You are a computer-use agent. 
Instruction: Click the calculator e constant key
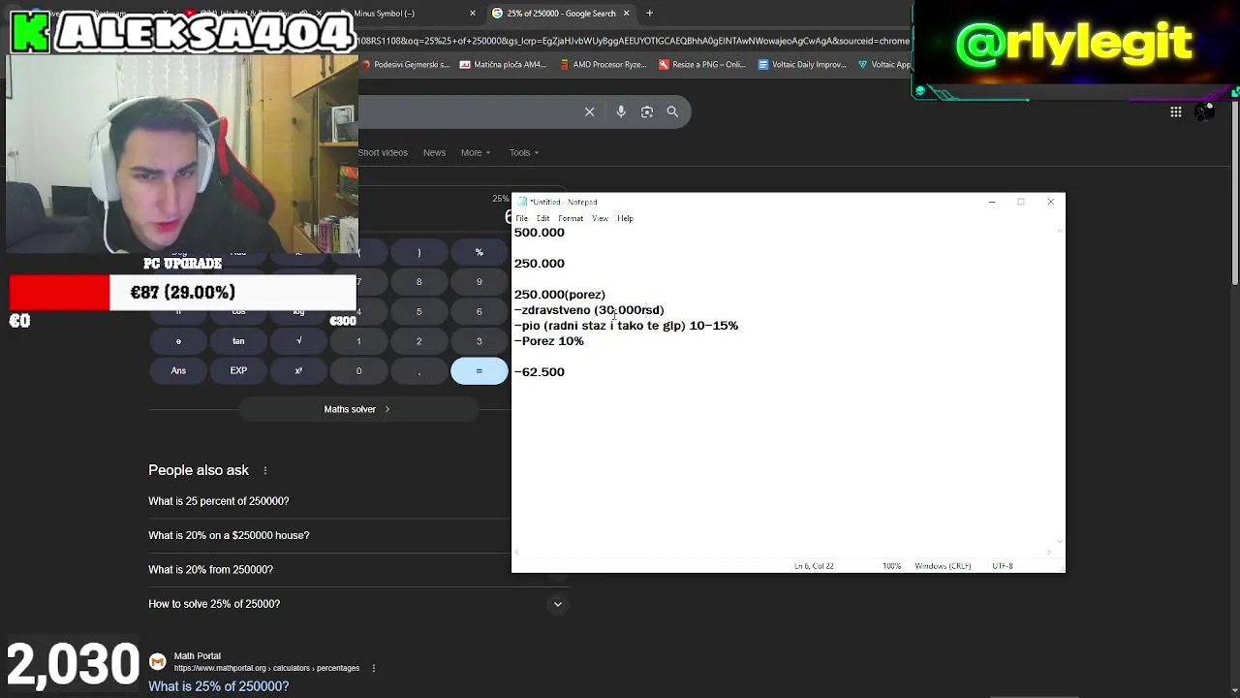coord(178,341)
